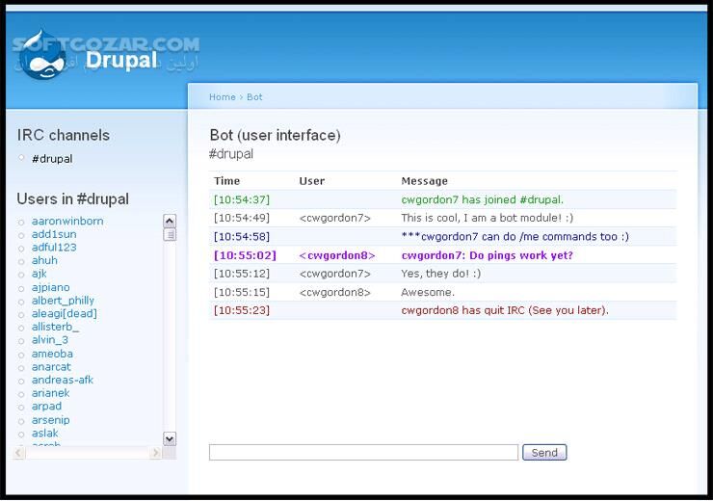Choose albert_philly in users list
713x501 pixels.
tap(63, 301)
